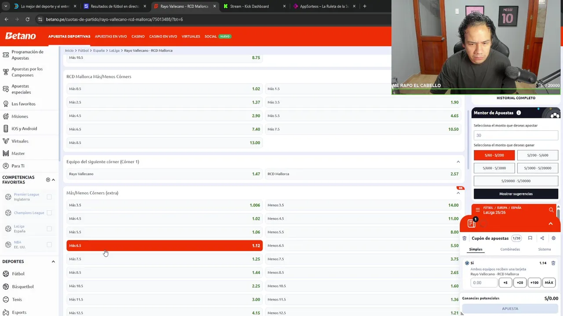Viewport: 563px width, 316px height.
Task: Open HISTORIAL COMPLETO link
Action: pyautogui.click(x=516, y=98)
